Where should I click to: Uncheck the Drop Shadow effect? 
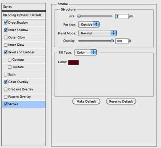[x=5, y=23]
